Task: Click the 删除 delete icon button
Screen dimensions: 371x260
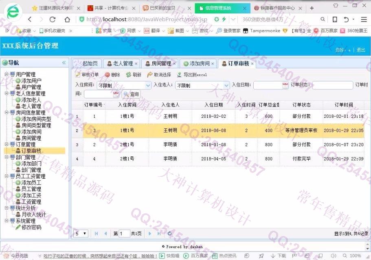Action: point(112,75)
